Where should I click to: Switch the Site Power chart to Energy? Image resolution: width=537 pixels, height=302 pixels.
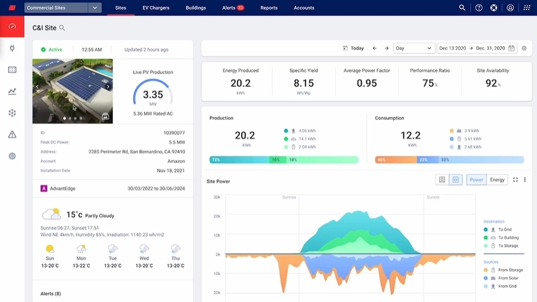coord(497,180)
